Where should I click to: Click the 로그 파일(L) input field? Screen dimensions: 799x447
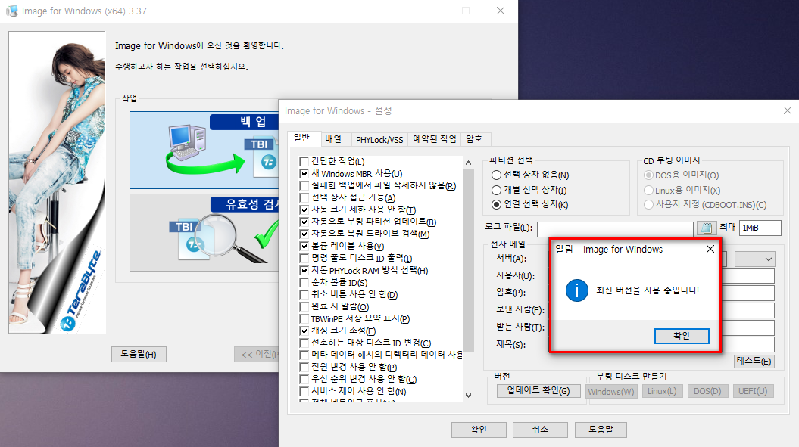(615, 228)
